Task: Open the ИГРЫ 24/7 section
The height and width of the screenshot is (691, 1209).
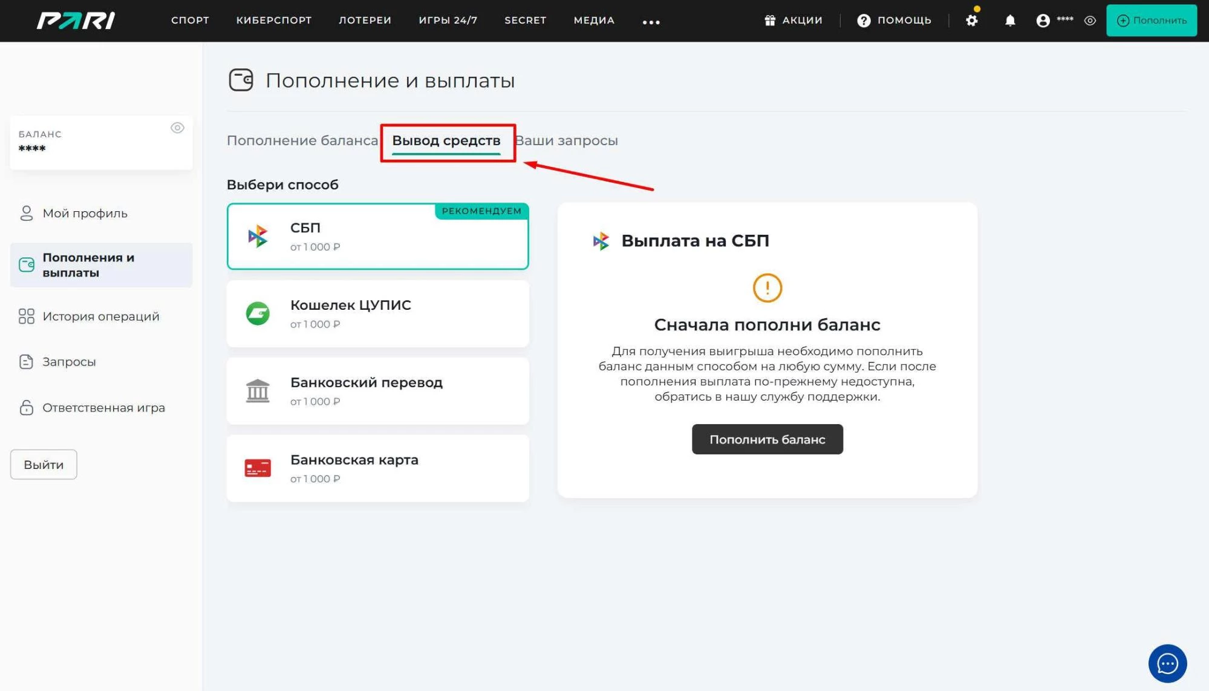Action: pos(448,20)
